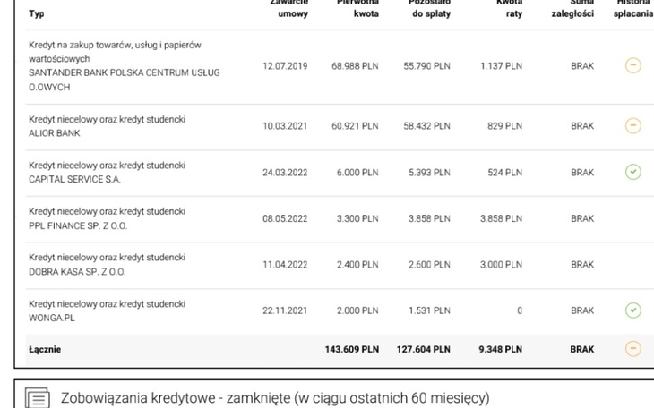This screenshot has width=654, height=408.
Task: Select the Dobra Kasa Sp. z o.o. row
Action: (77, 271)
